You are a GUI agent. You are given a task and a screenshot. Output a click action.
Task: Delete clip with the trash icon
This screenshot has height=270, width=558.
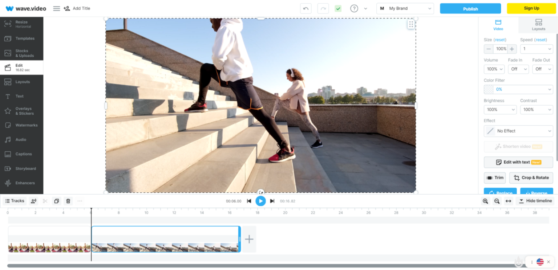tap(68, 201)
